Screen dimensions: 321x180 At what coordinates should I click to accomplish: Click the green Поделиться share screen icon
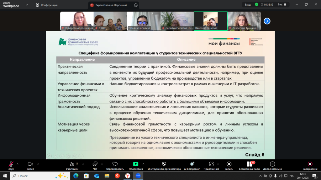pos(136,164)
